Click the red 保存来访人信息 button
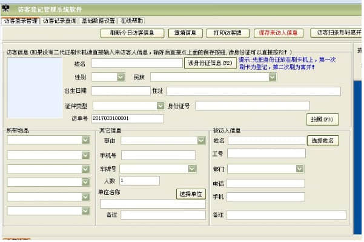This screenshot has width=364, height=242. click(x=279, y=33)
